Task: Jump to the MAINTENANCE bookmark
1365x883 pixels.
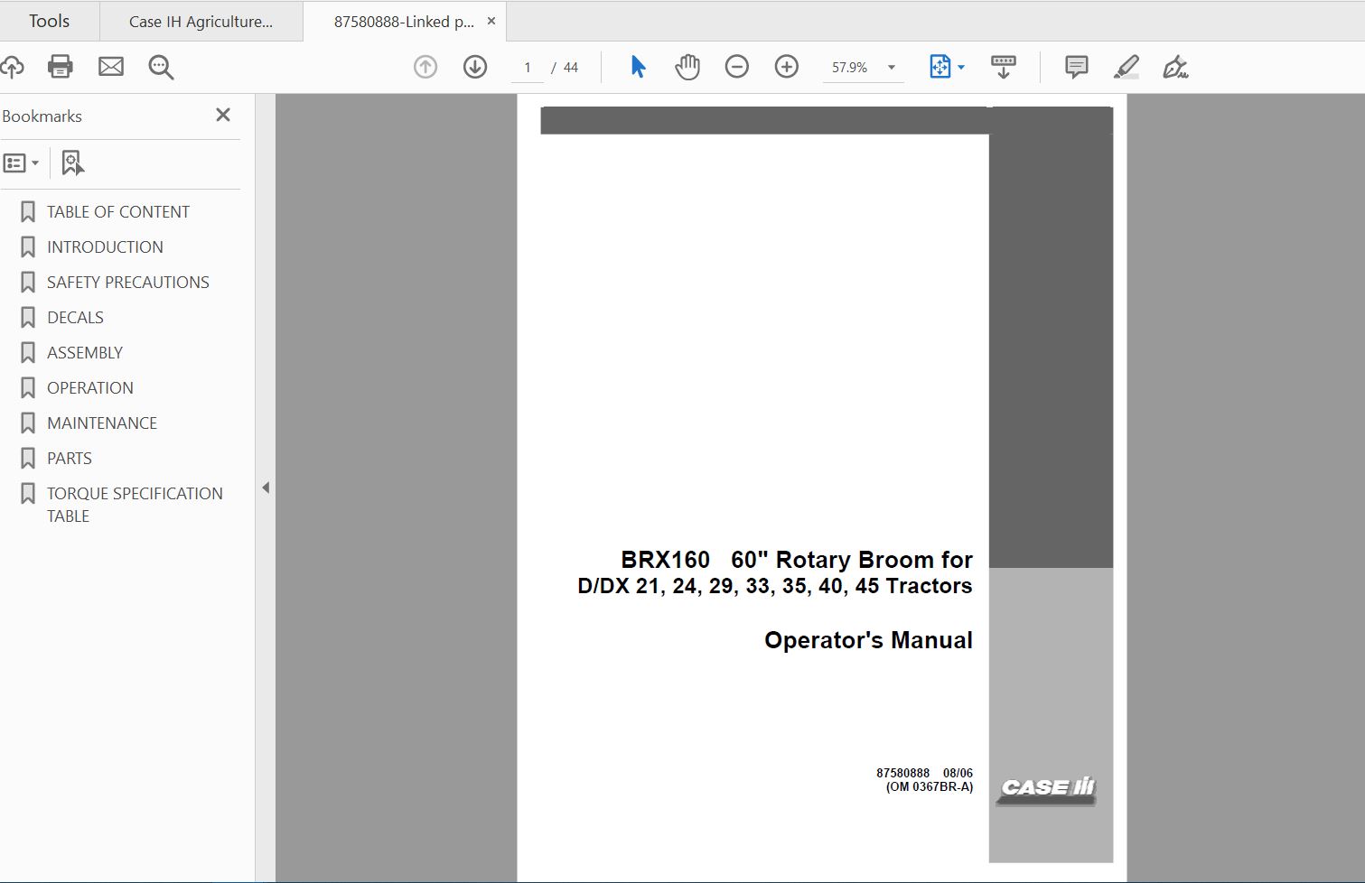Action: (102, 423)
